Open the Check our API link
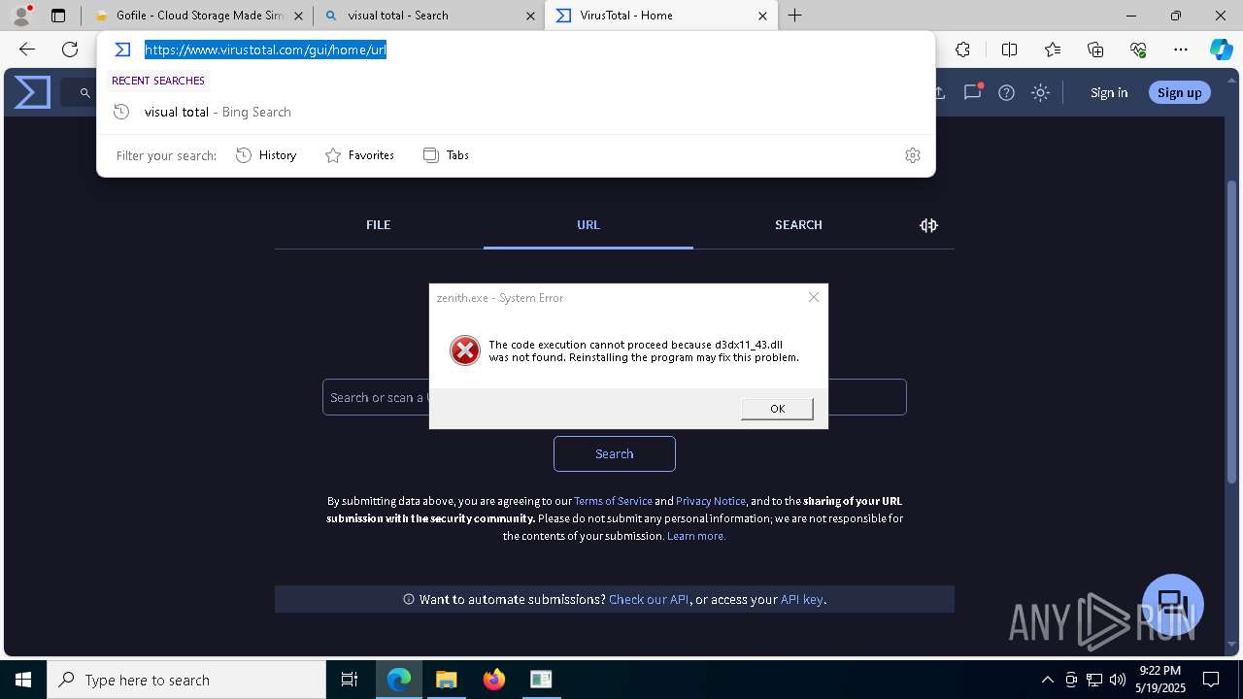1243x699 pixels. (x=649, y=599)
